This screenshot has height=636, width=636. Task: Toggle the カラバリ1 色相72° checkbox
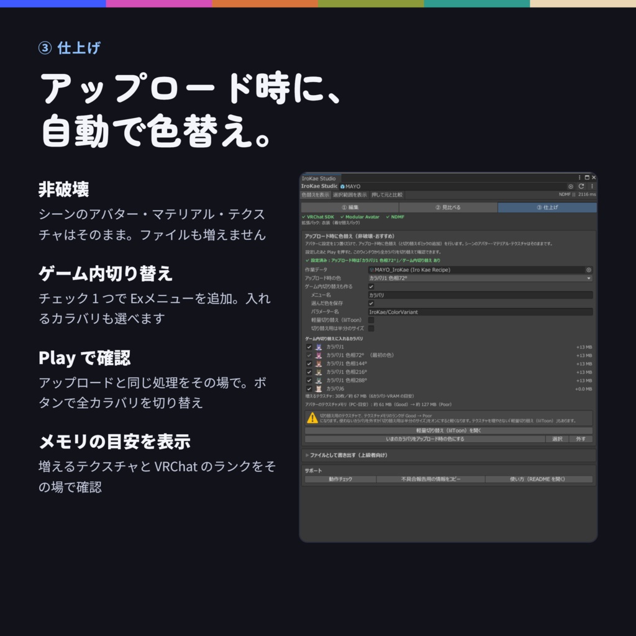(x=309, y=355)
